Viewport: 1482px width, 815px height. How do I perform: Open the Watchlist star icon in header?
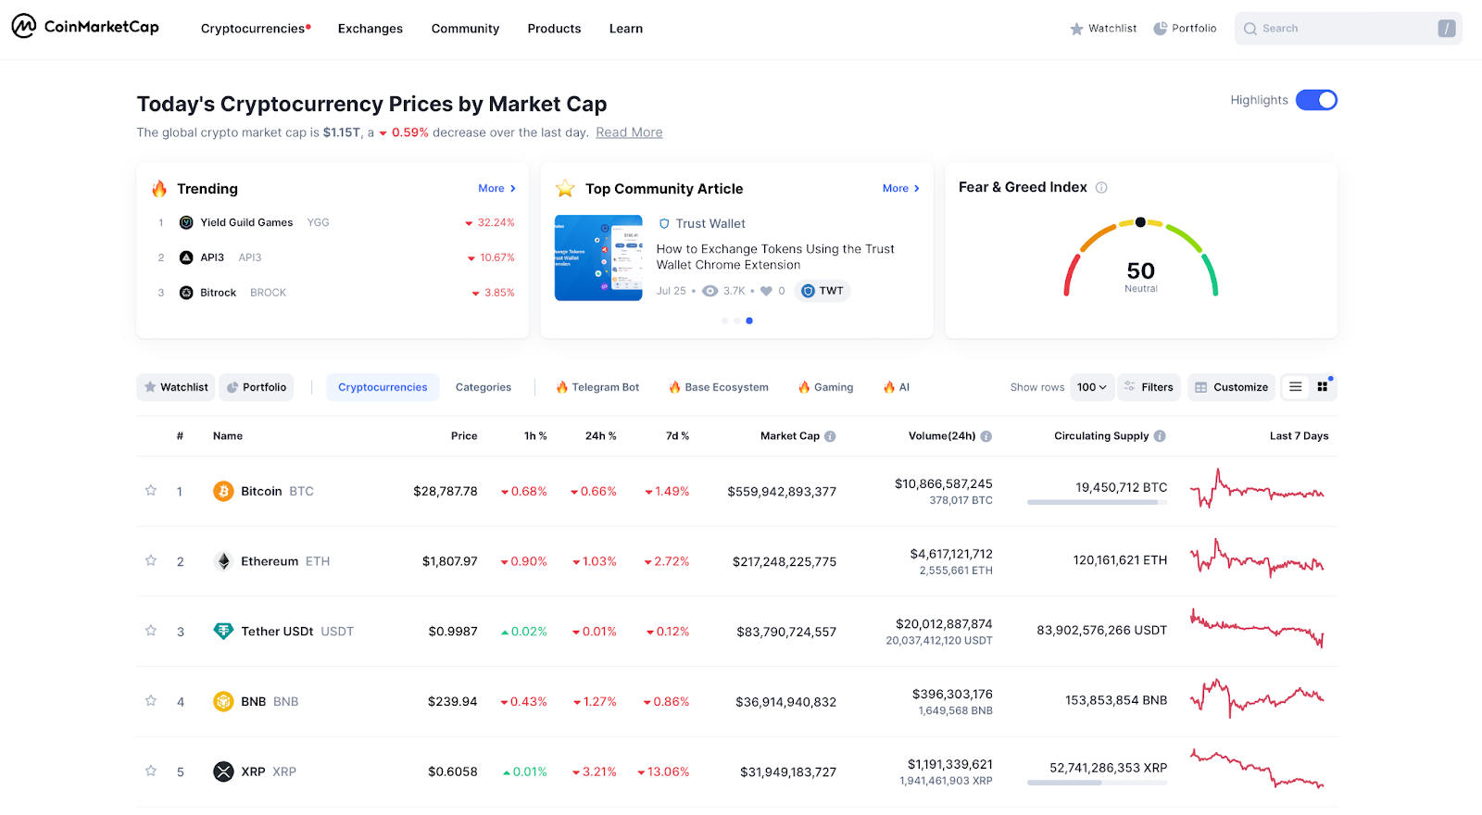pyautogui.click(x=1076, y=29)
